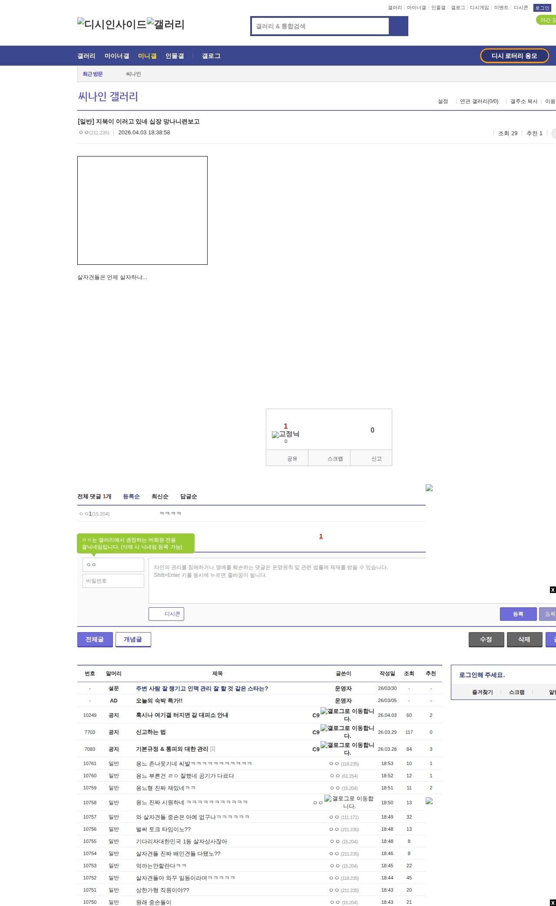
Task: Click the 갤러리 logo image next to 디시인사이드
Action: 166,24
